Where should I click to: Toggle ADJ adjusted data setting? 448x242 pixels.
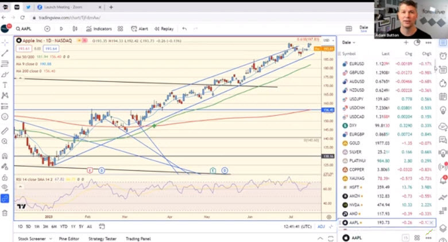coord(321,227)
